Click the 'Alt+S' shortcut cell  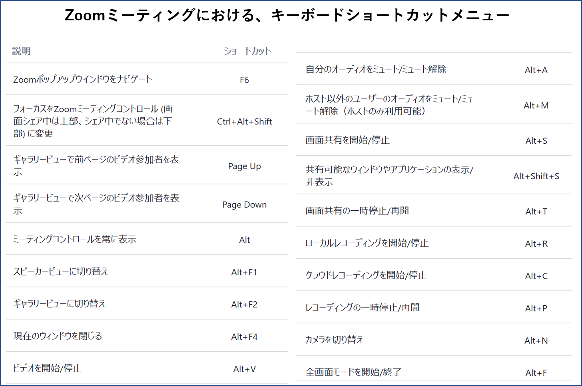pos(536,141)
